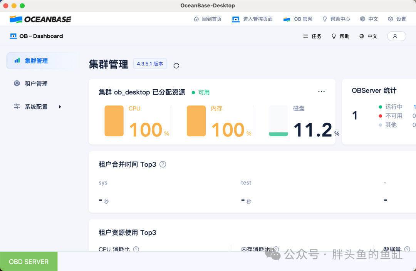
Task: Click the 系统配置 sliders icon in sidebar
Action: [17, 106]
